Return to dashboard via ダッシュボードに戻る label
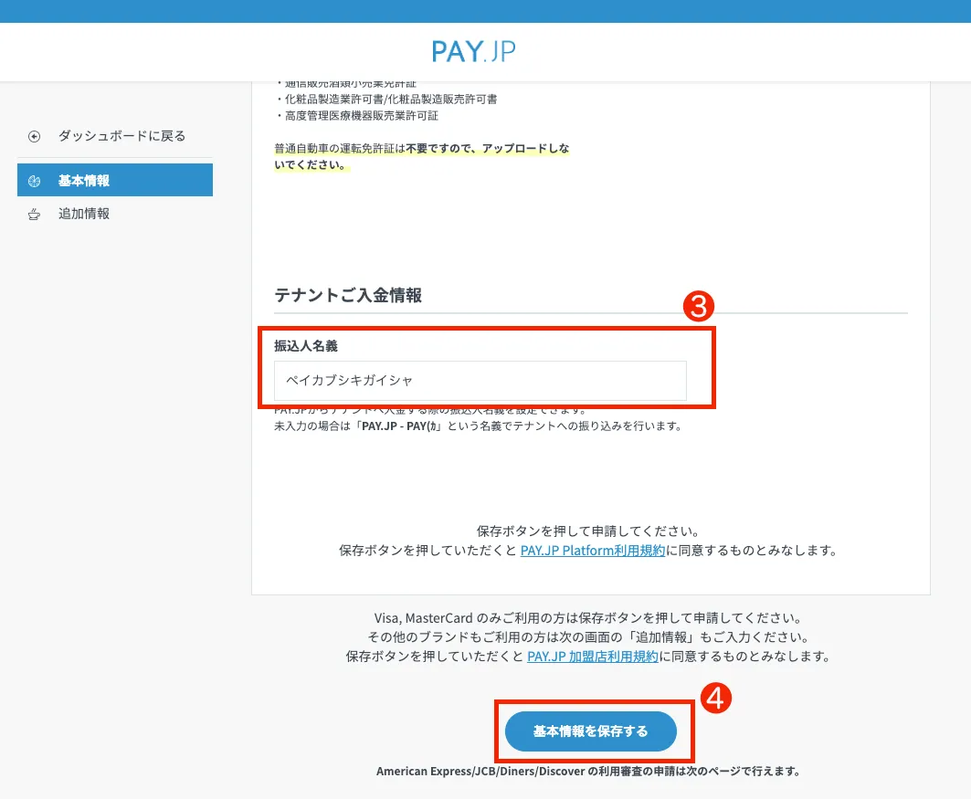This screenshot has width=971, height=799. point(121,136)
